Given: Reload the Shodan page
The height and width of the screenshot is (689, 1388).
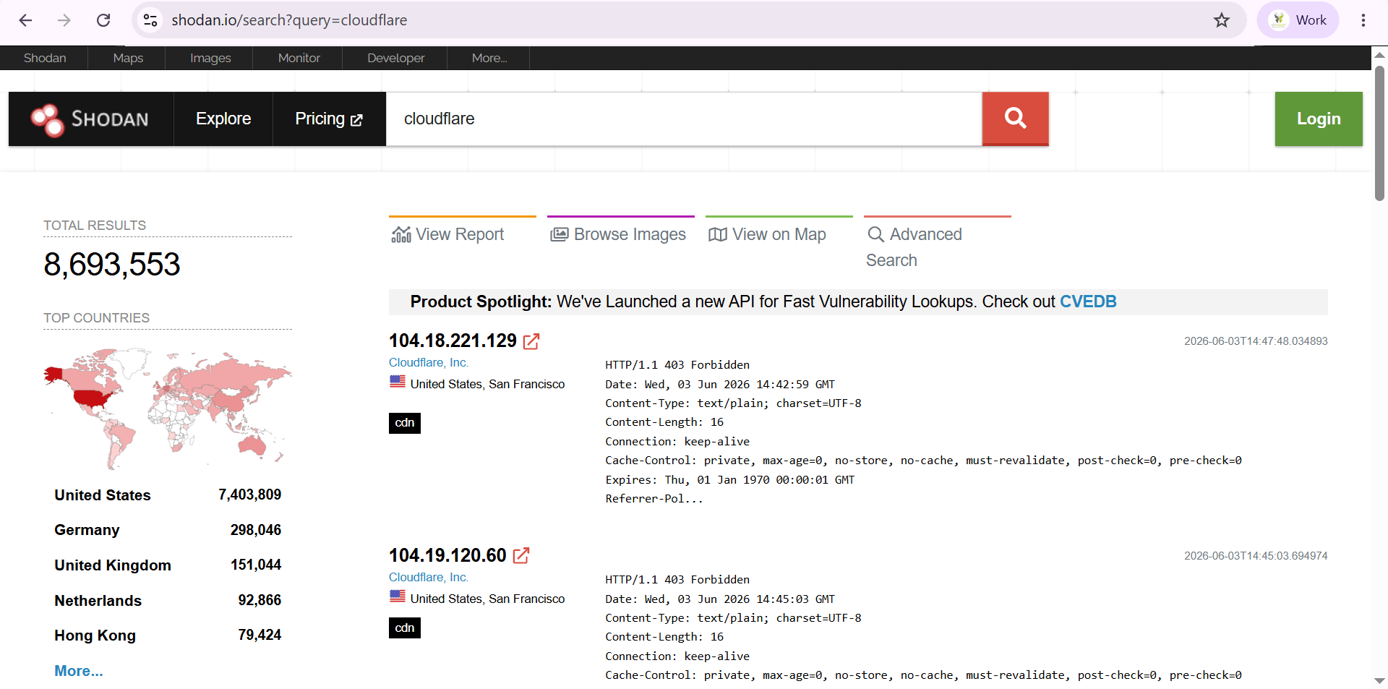Looking at the screenshot, I should tap(103, 20).
